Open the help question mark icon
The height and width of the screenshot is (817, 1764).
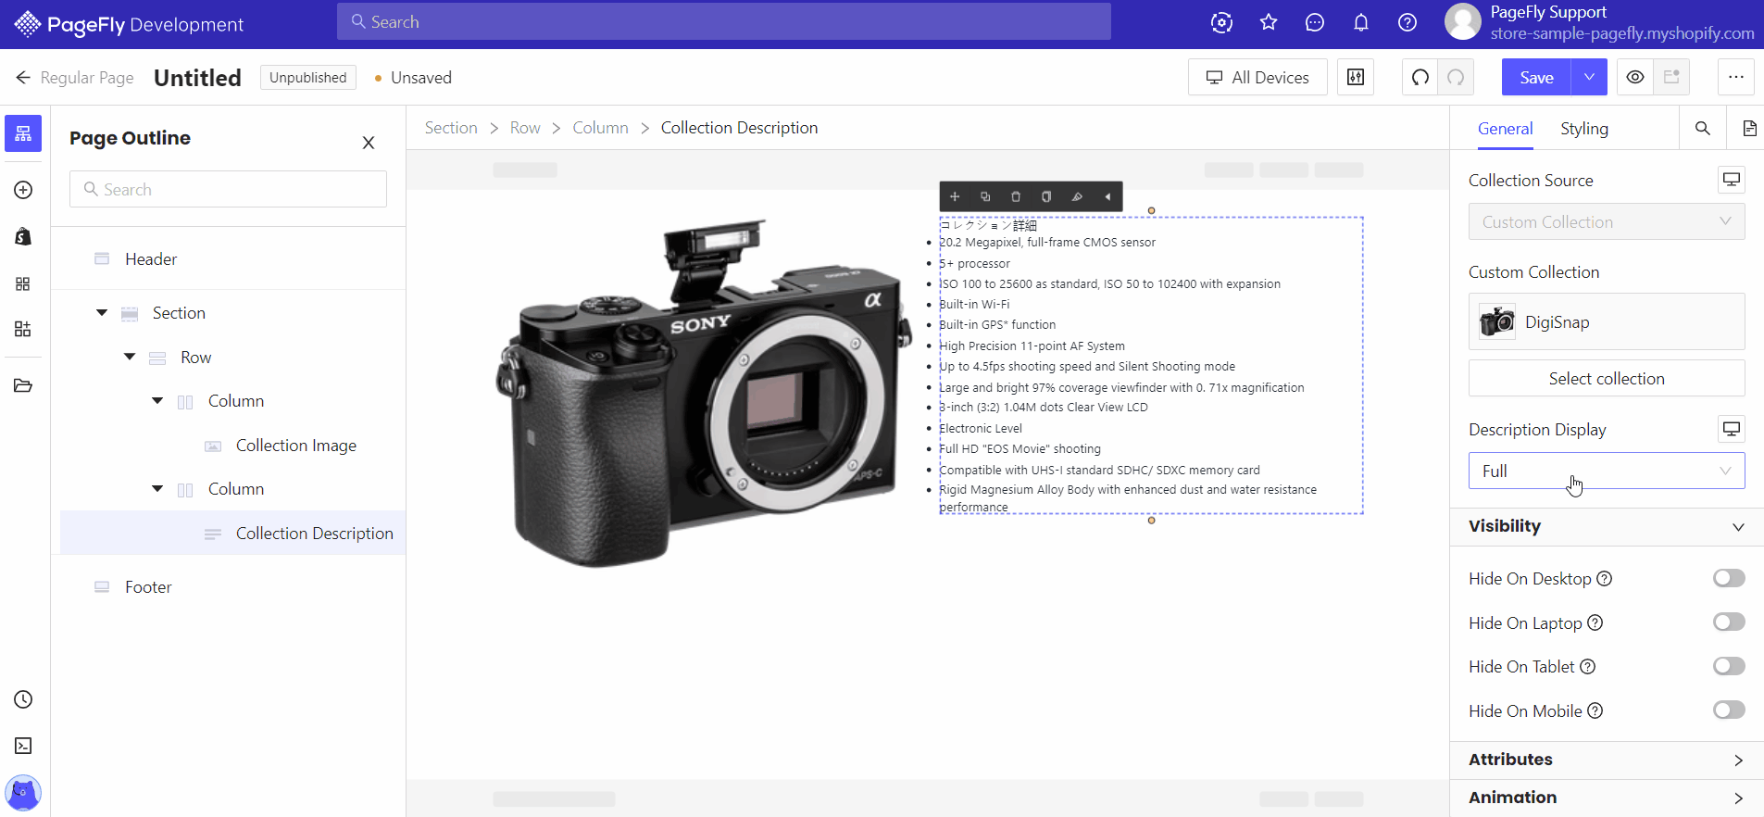click(x=1407, y=22)
